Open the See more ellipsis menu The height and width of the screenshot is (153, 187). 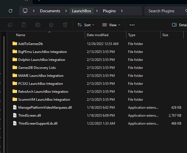pyautogui.click(x=132, y=25)
